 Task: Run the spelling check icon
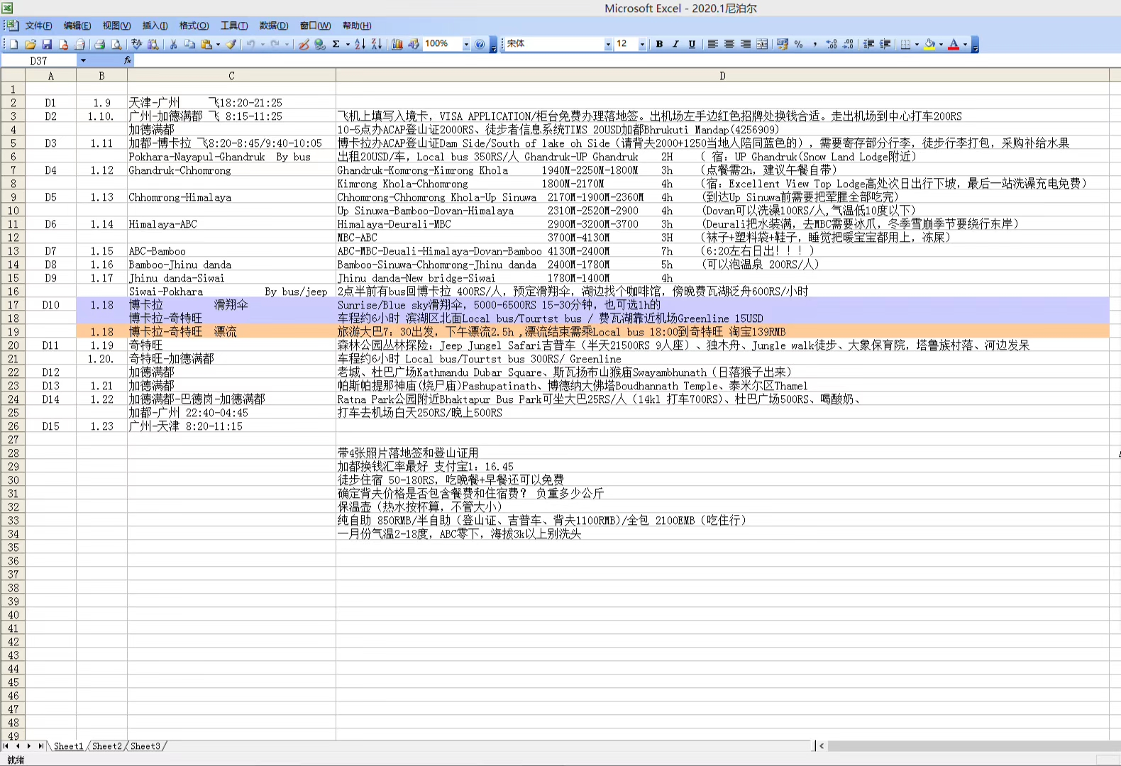(x=137, y=44)
